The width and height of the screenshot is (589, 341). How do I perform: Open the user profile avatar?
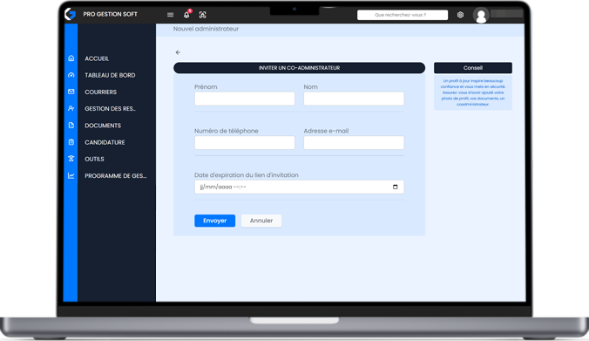[481, 16]
